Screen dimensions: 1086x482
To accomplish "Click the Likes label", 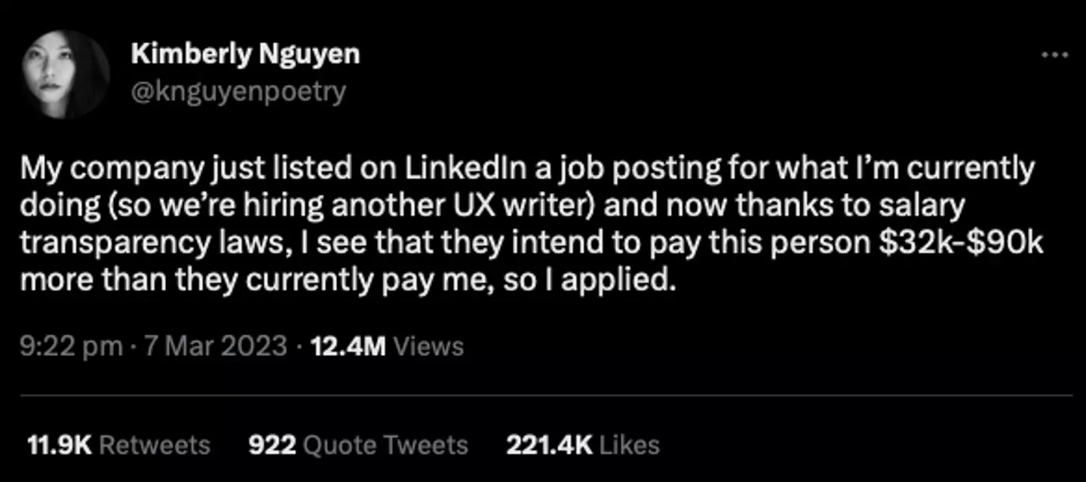I will tap(629, 445).
